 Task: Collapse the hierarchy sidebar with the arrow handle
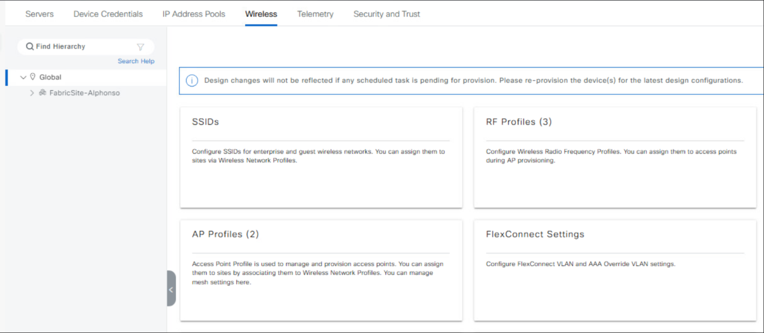171,289
